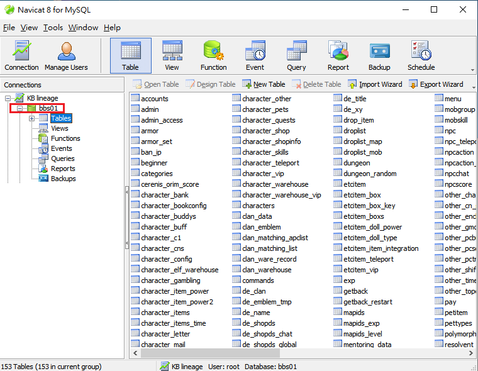The width and height of the screenshot is (478, 371).
Task: Select the etcitem table icon
Action: (338, 184)
